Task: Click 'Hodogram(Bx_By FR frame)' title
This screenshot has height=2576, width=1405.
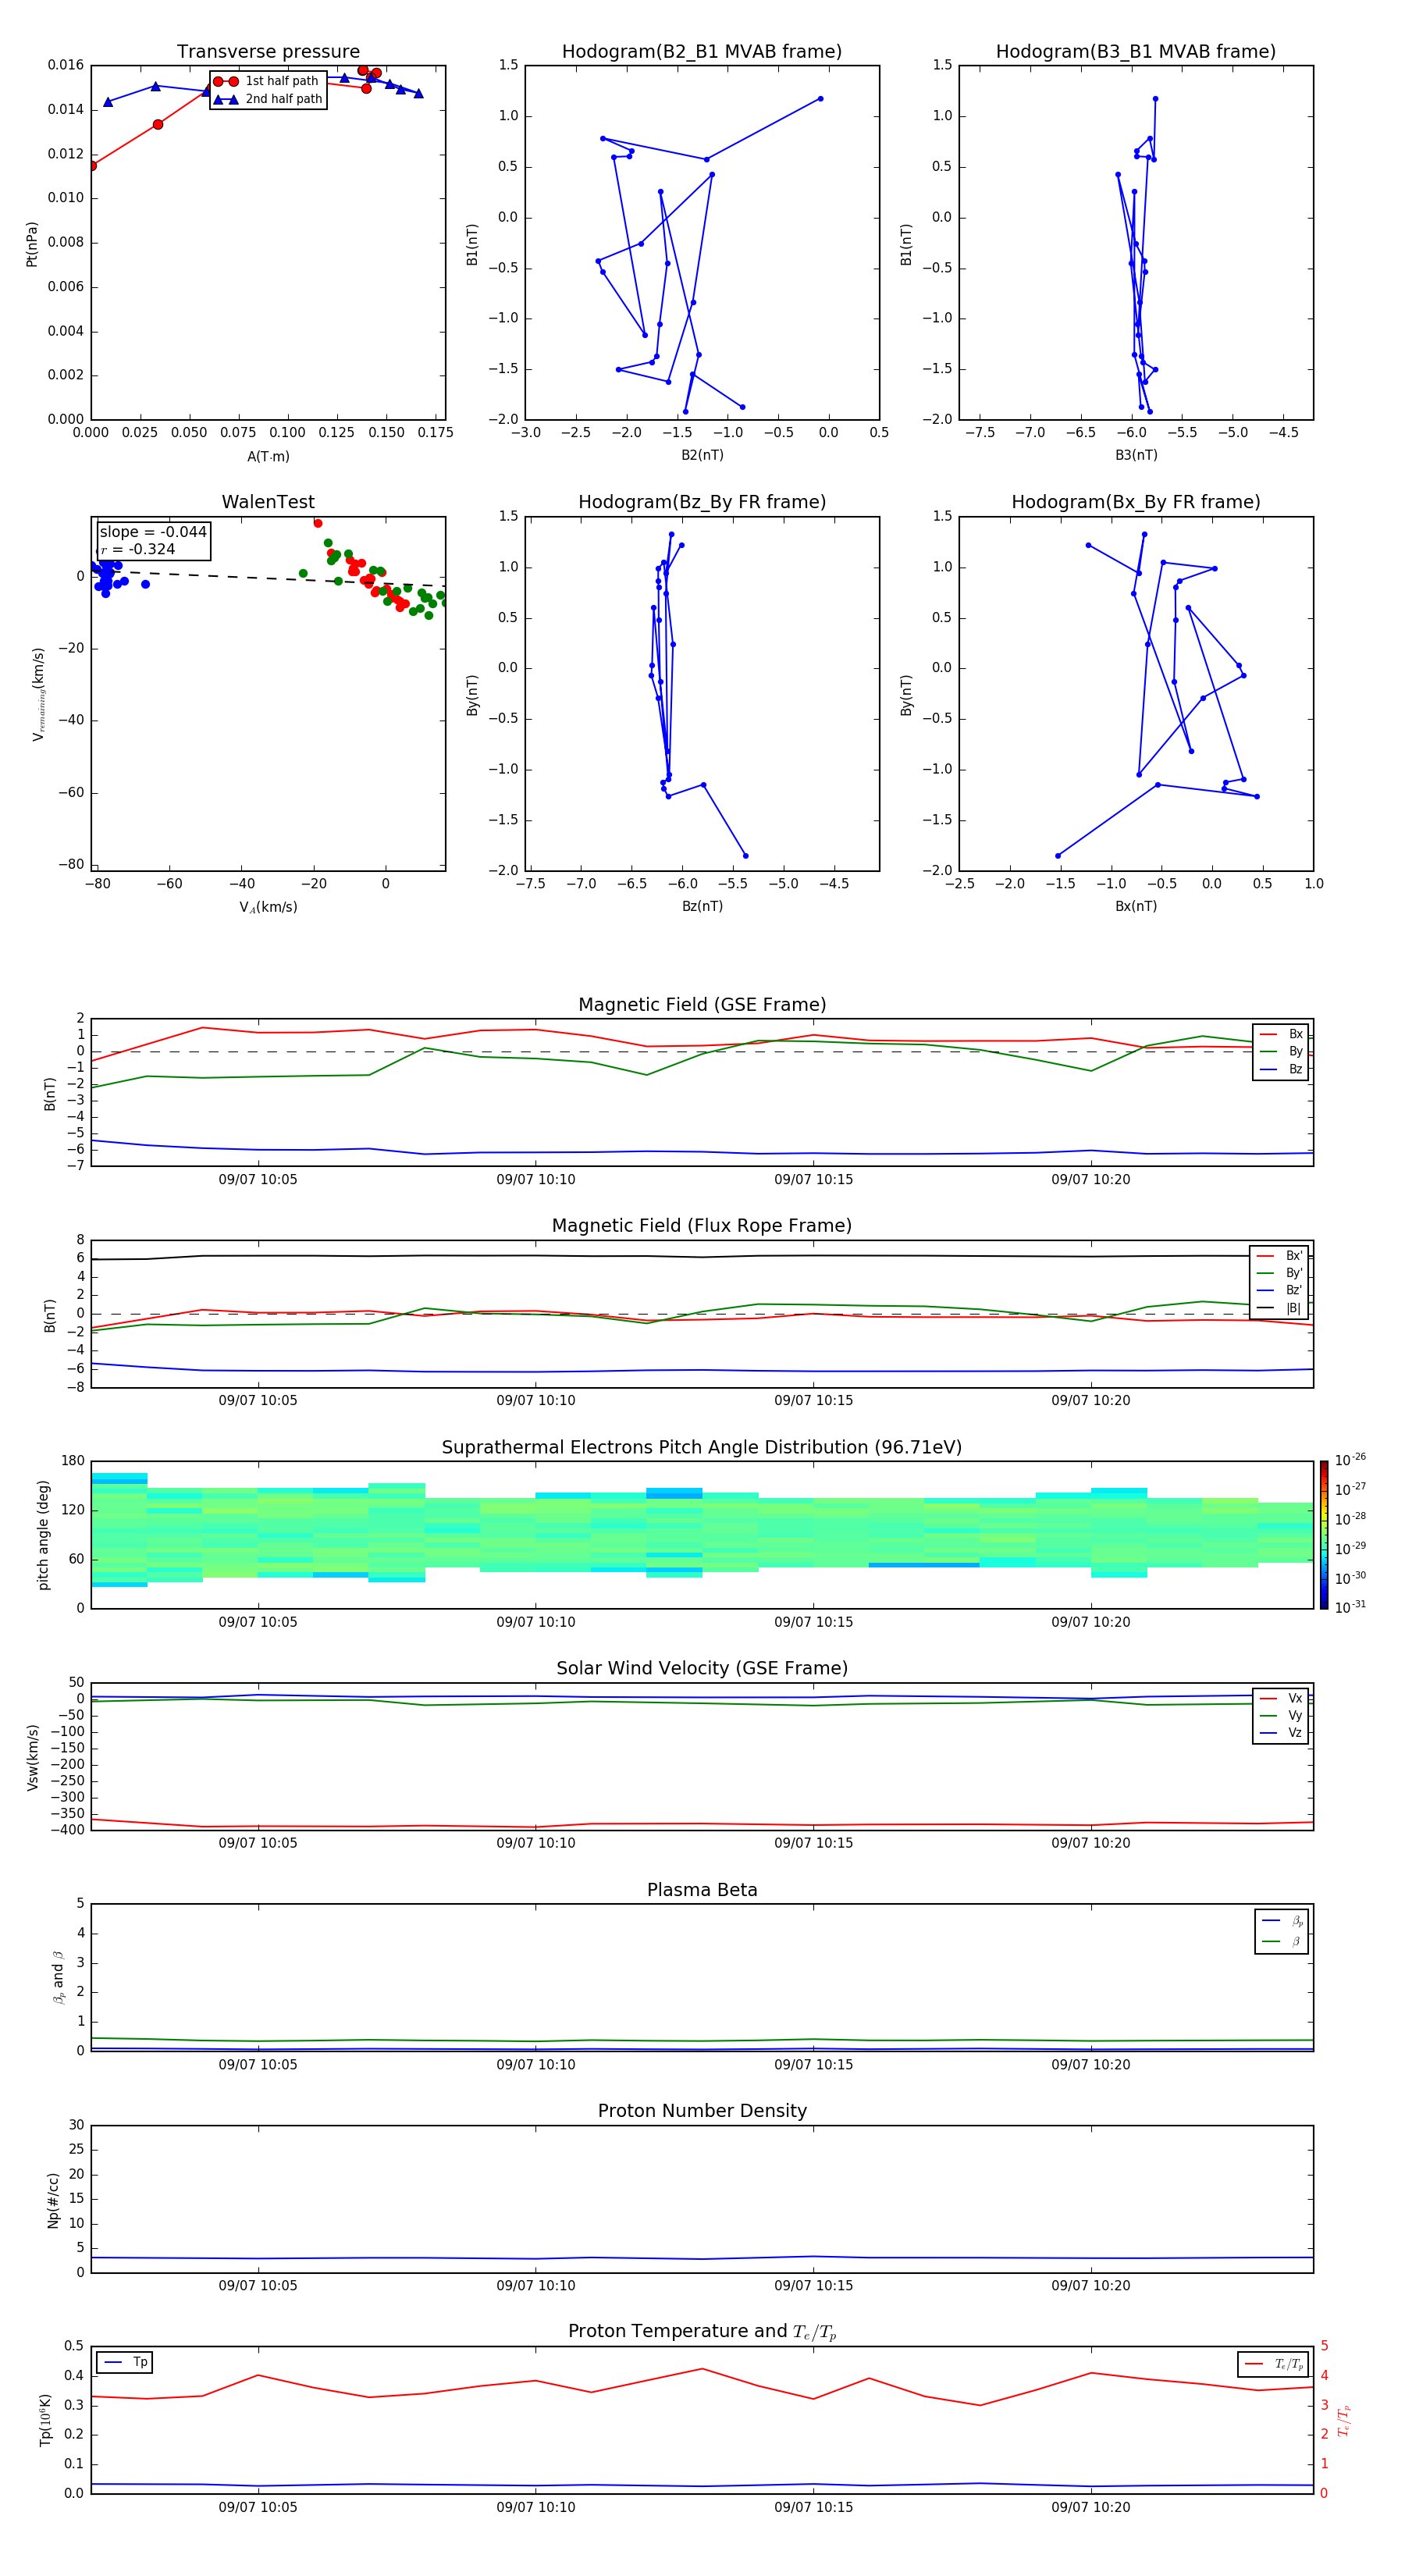Action: click(x=1136, y=502)
